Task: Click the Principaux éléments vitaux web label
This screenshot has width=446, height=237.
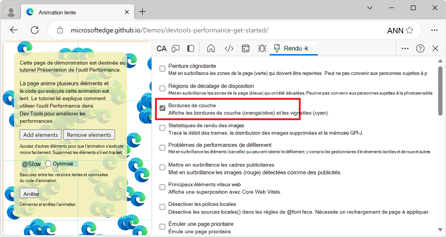Action: coord(205,184)
